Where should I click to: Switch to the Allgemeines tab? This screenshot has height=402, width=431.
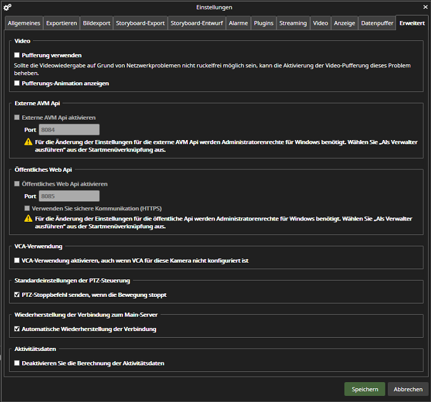point(24,23)
